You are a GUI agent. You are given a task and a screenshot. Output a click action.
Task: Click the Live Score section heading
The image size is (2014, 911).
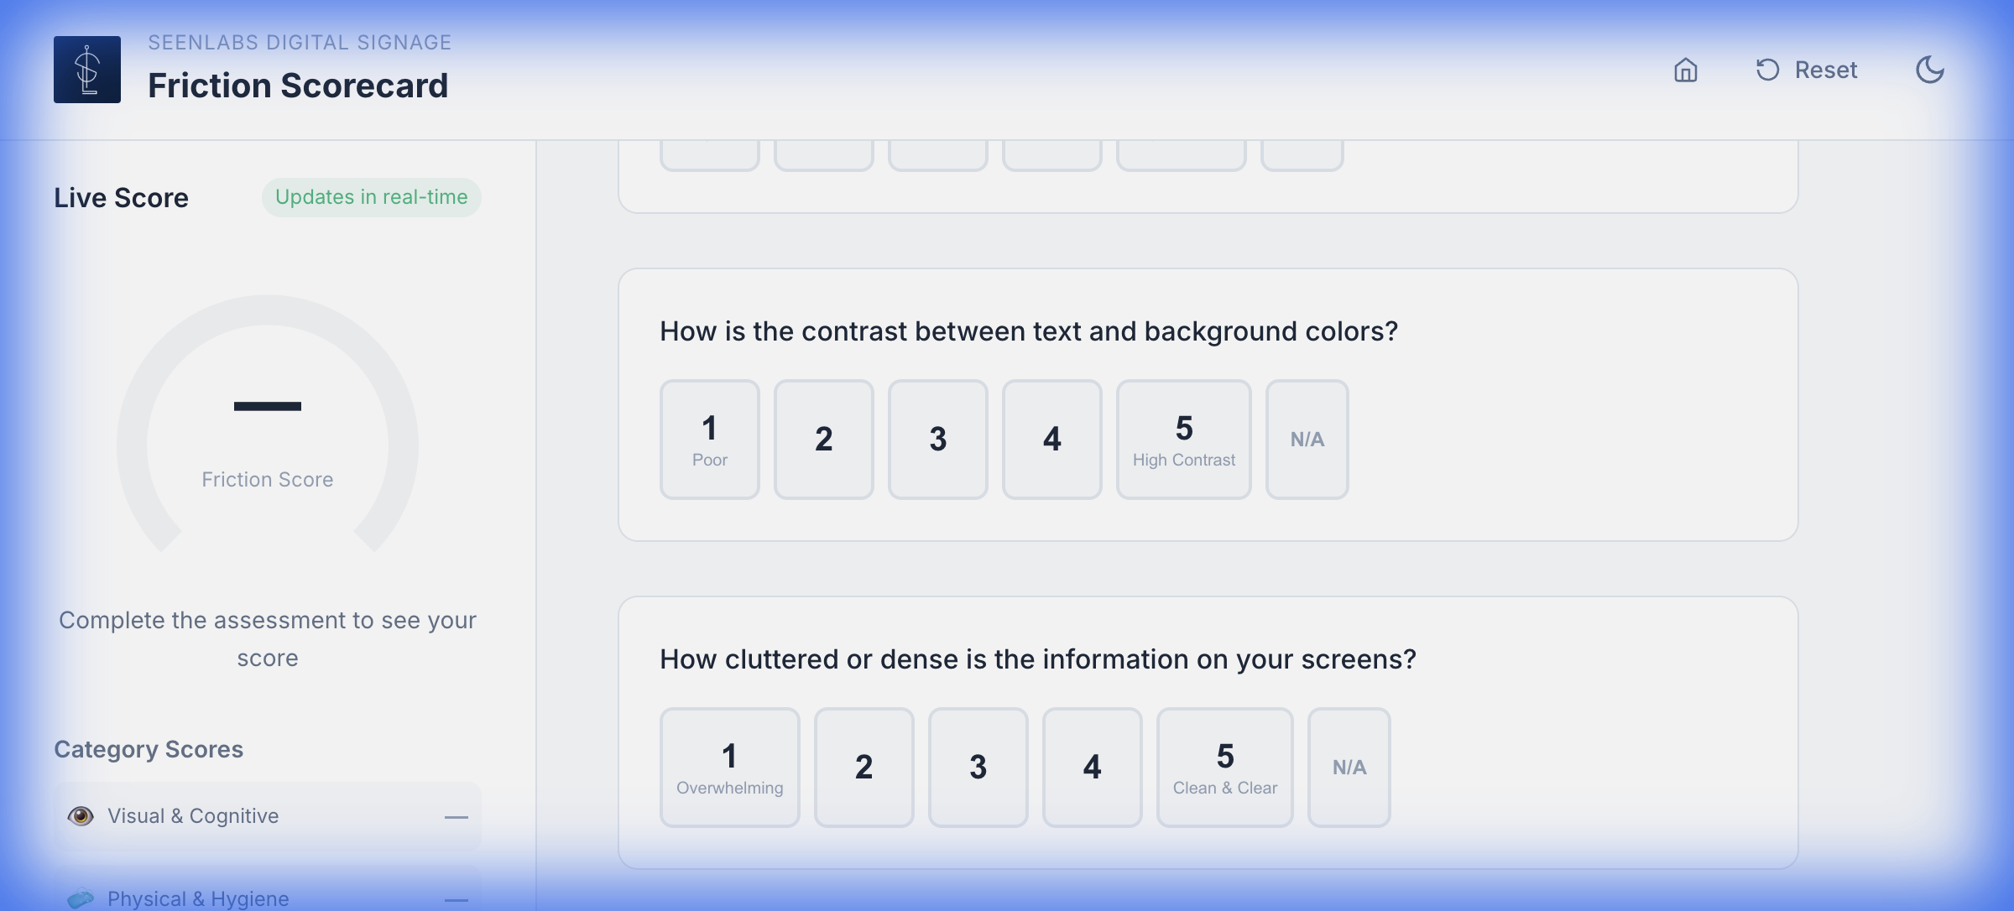pos(121,197)
